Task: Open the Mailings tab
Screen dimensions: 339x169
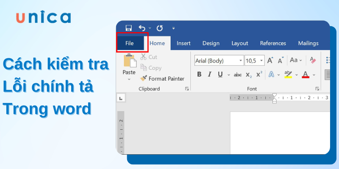Action: [x=308, y=43]
